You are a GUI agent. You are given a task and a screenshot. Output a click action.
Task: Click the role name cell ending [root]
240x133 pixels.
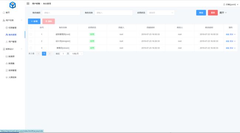(x=63, y=34)
